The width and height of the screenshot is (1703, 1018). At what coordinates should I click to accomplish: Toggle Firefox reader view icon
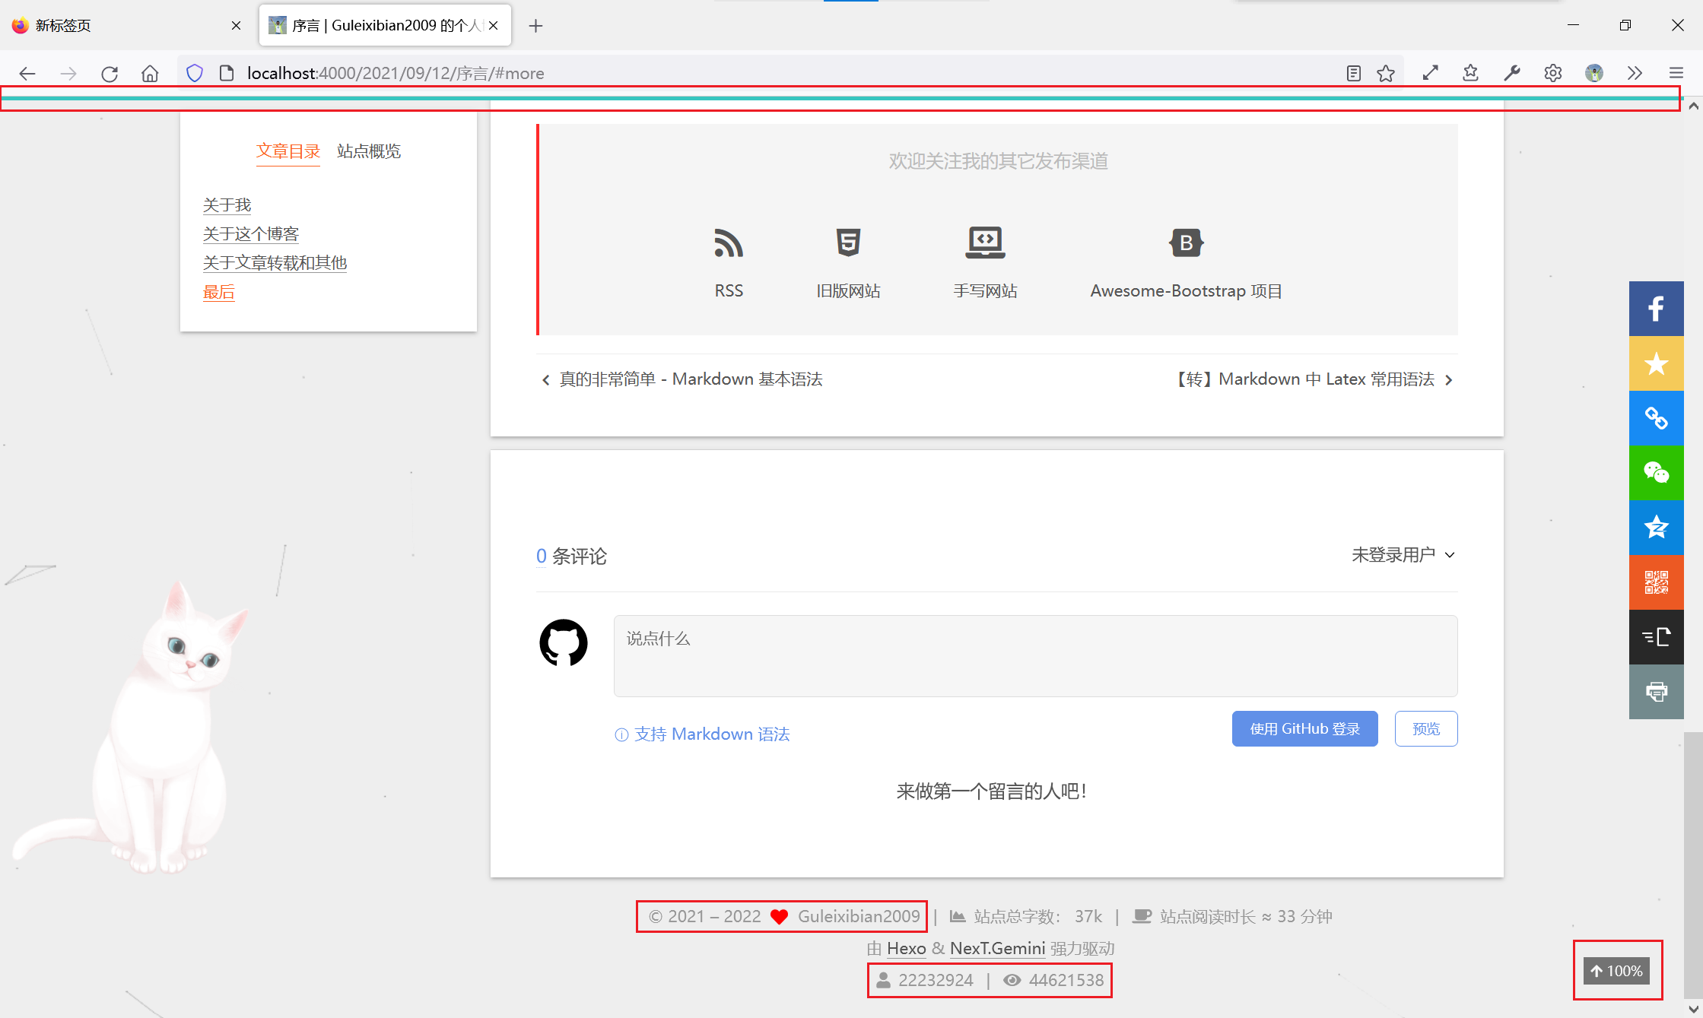(1353, 73)
